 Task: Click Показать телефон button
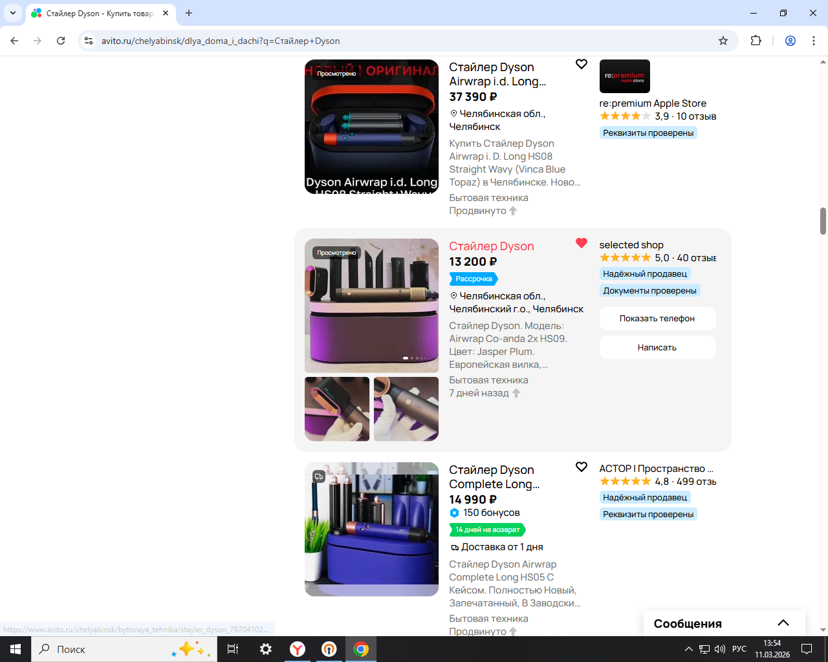pos(657,319)
